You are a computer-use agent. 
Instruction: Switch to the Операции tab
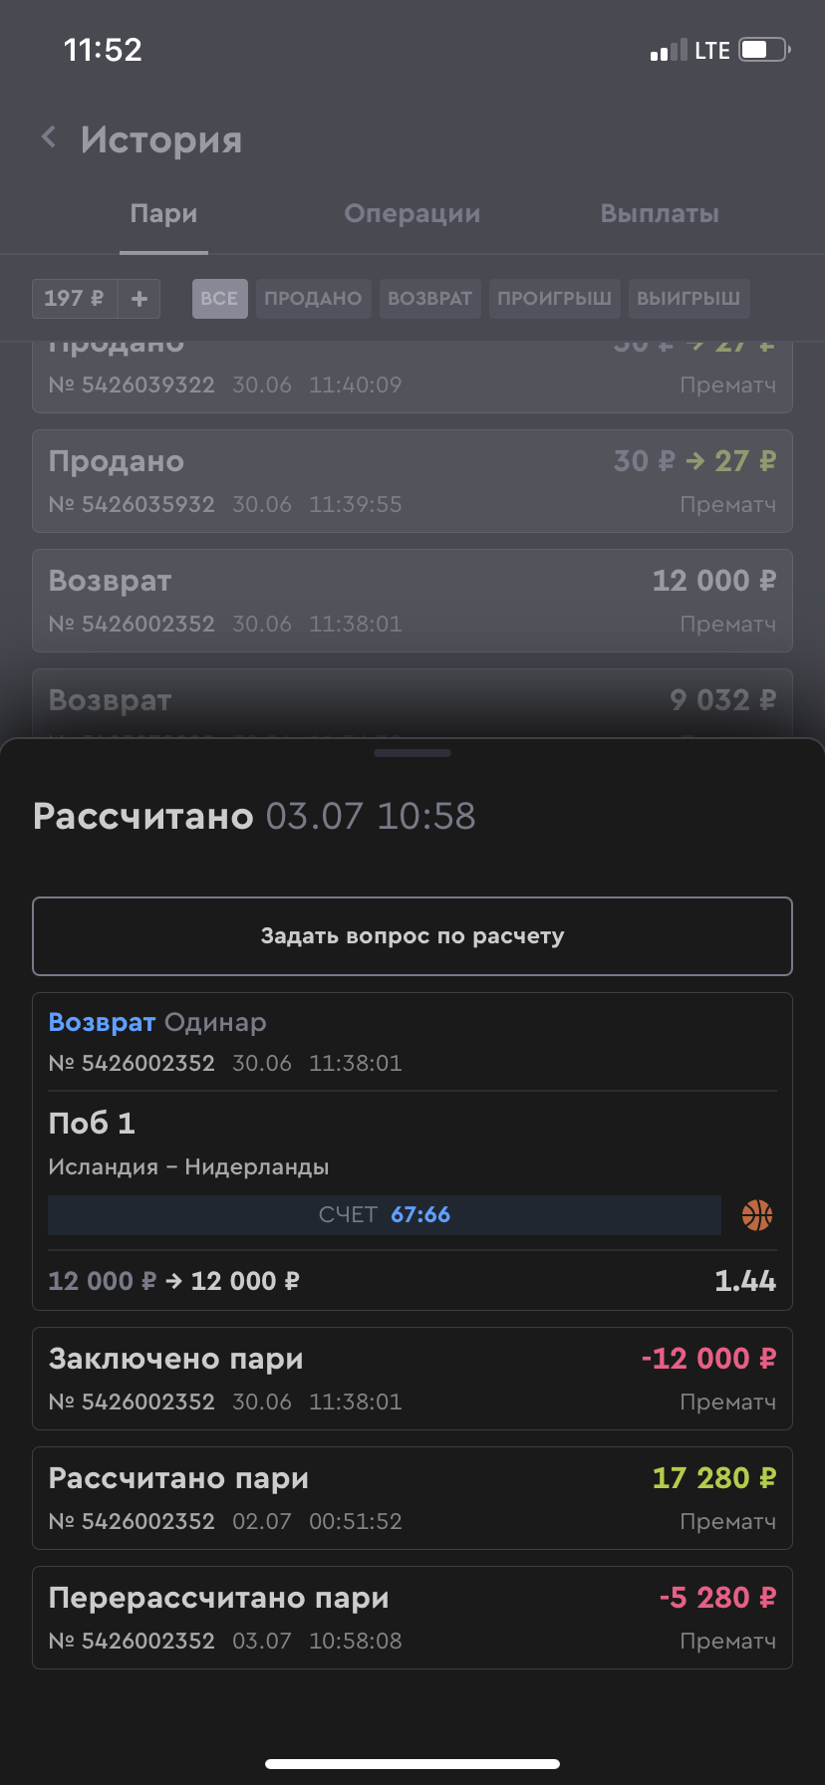[x=412, y=213]
